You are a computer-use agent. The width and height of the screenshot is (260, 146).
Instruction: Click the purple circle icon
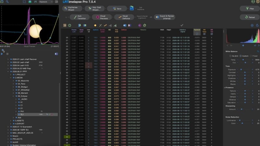(x=140, y=25)
